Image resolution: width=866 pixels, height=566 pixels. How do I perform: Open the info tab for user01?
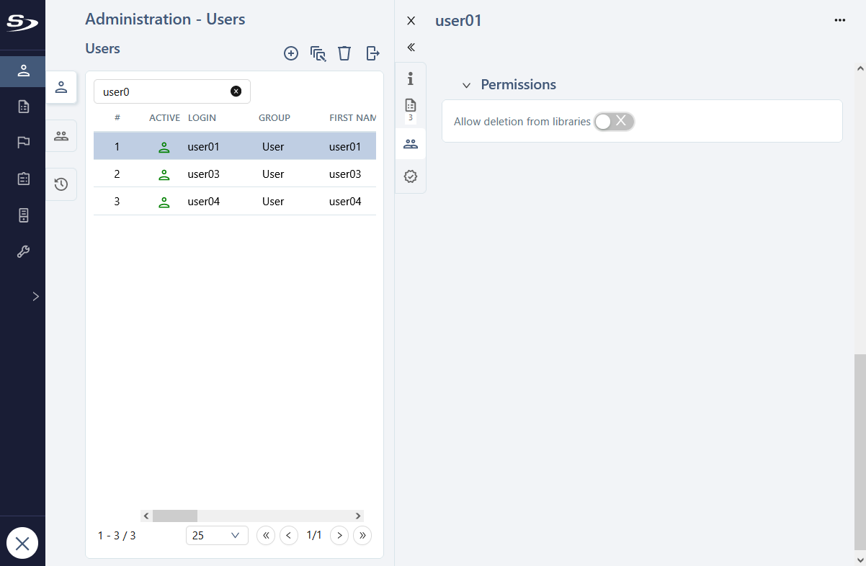[x=411, y=78]
